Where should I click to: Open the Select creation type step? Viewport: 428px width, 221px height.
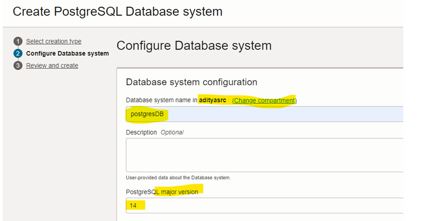(x=54, y=42)
